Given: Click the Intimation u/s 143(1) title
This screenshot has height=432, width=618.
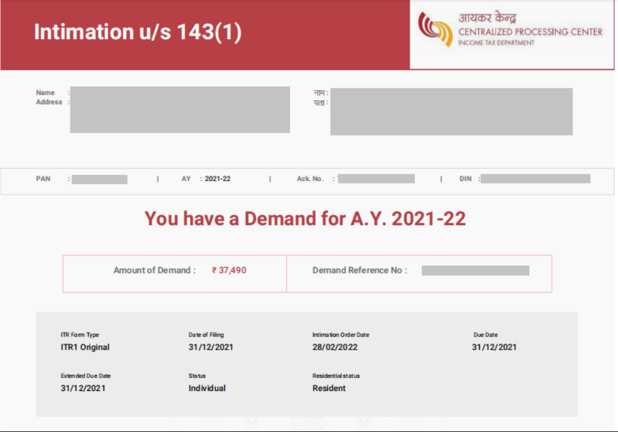Looking at the screenshot, I should point(137,32).
